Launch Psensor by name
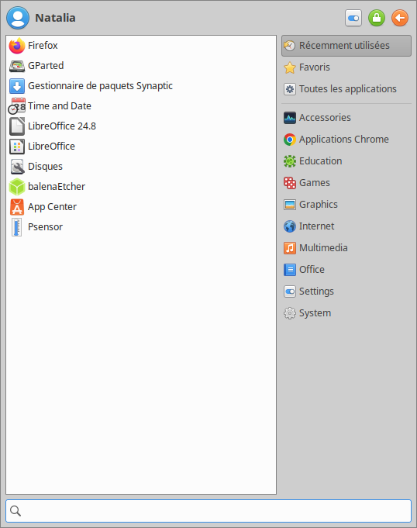 (45, 227)
